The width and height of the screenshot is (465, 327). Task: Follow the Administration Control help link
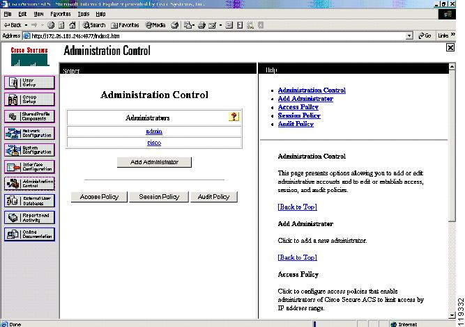pos(312,90)
